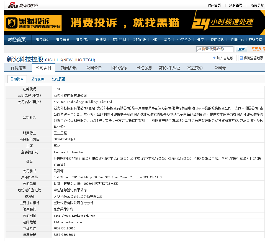Click phone number (852)36160815
The image size is (265, 243).
pyautogui.click(x=65, y=228)
